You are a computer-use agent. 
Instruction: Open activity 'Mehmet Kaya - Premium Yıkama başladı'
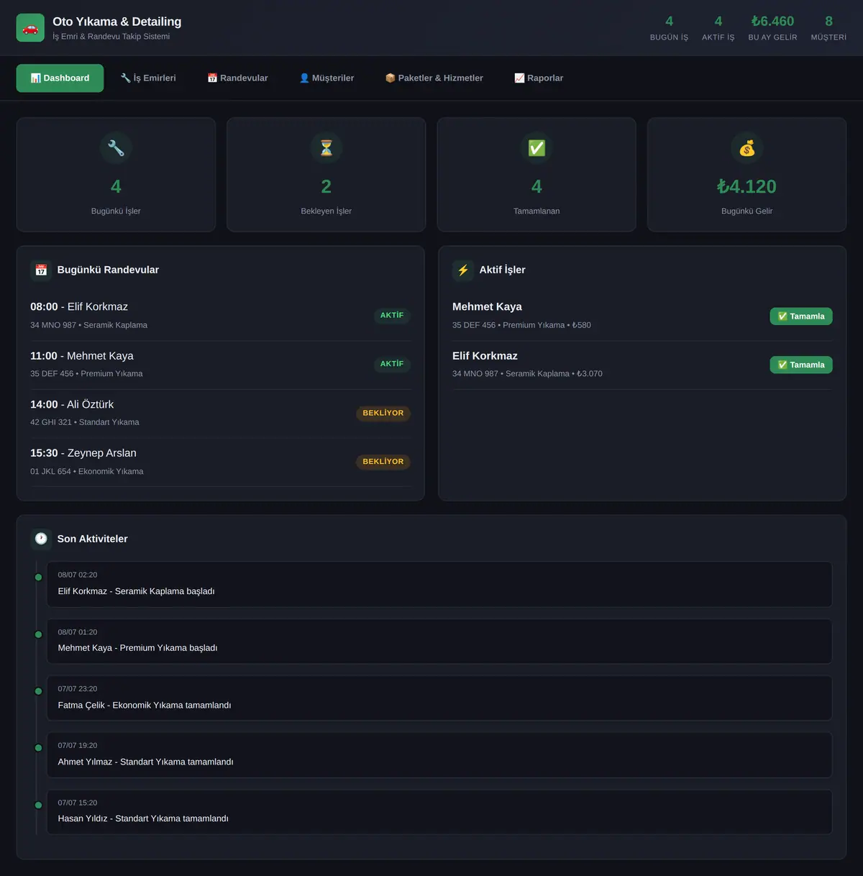pos(439,642)
